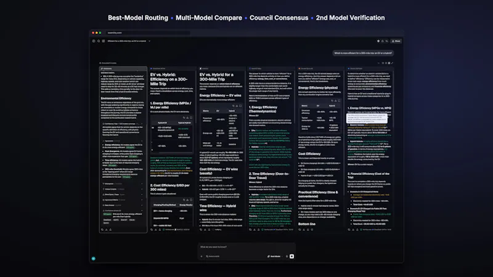Copy the Claude Opus response
Screen dimensions: 493x277
click(x=299, y=230)
